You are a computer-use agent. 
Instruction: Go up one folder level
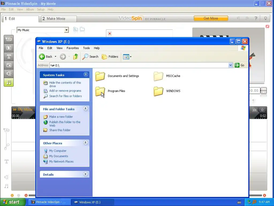76,57
